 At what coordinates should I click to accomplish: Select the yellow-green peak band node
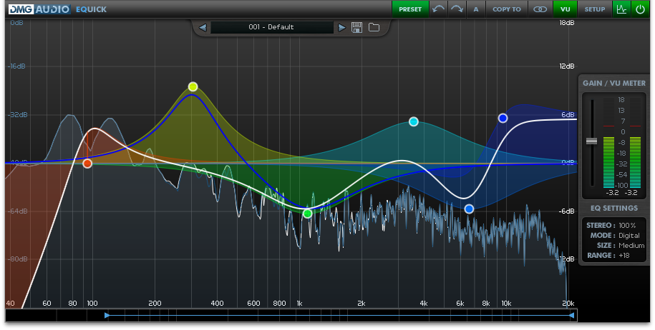point(193,86)
